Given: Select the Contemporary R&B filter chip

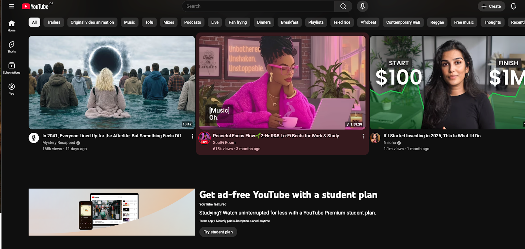Looking at the screenshot, I should coord(403,22).
